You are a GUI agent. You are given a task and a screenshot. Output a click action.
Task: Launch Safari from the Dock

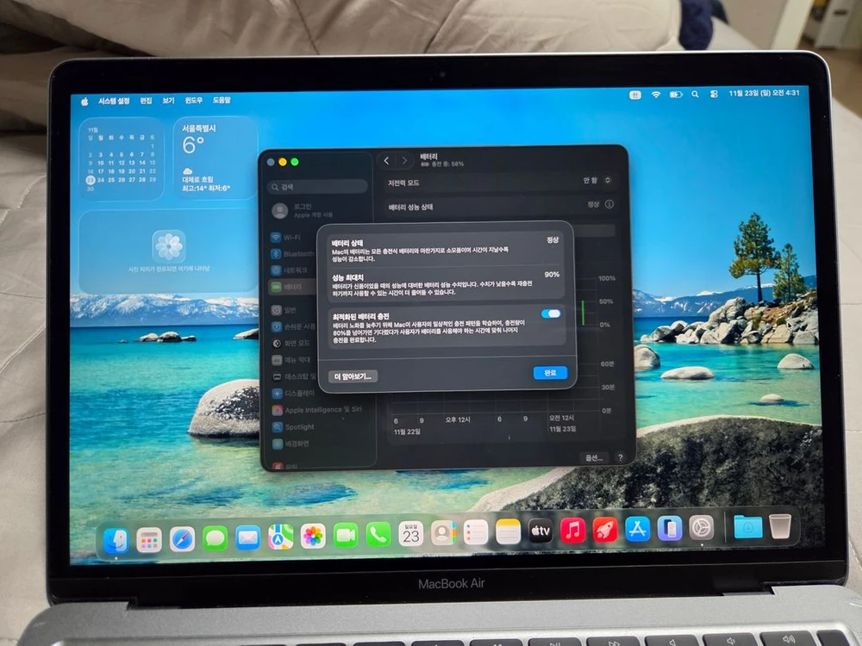(x=182, y=539)
